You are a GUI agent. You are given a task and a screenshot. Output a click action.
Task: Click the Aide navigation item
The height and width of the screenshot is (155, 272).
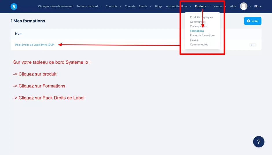pos(233,6)
